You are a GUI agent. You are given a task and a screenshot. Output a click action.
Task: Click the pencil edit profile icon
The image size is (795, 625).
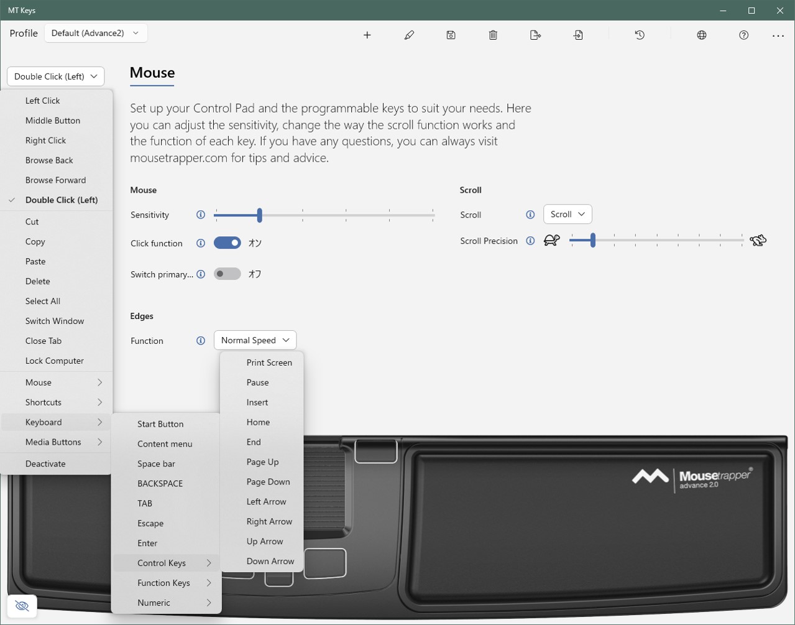coord(409,35)
